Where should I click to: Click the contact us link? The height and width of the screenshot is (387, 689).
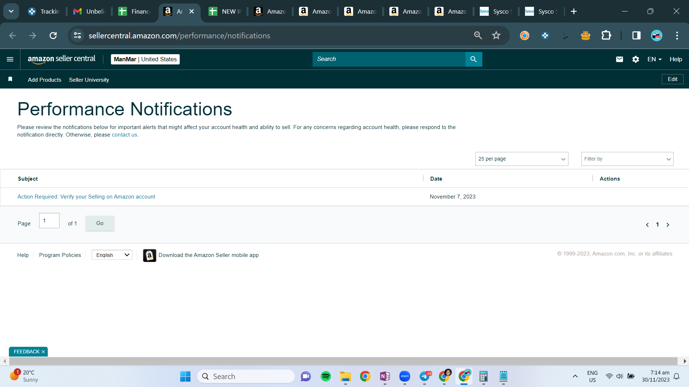click(125, 135)
